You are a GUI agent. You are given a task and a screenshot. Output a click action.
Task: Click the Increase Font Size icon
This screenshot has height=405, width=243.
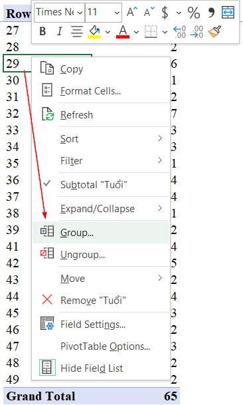click(x=132, y=12)
